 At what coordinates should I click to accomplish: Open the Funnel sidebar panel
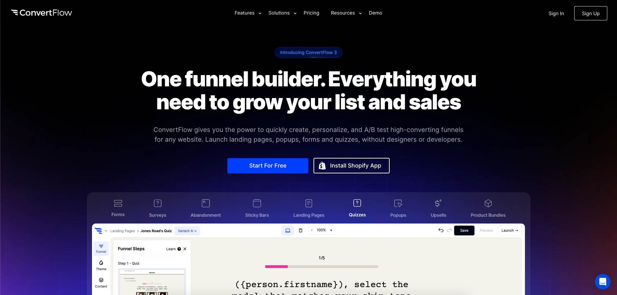point(101,248)
